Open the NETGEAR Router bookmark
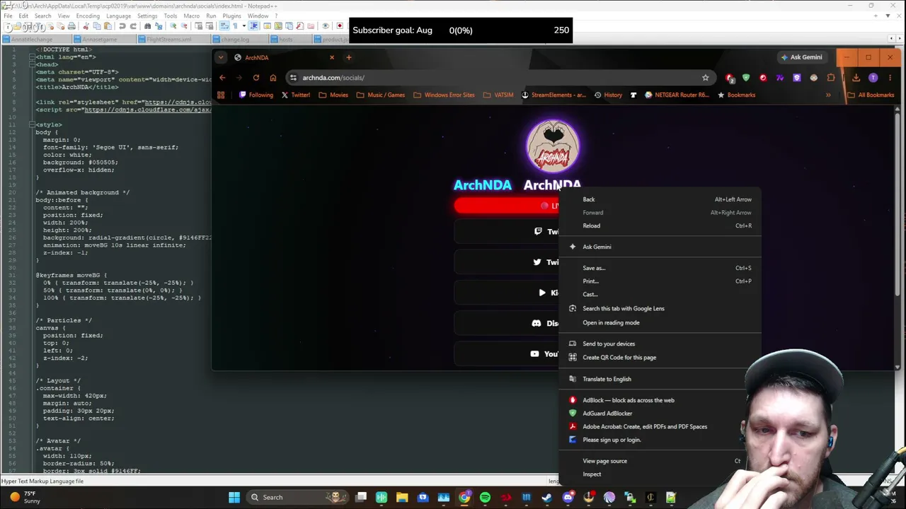Image resolution: width=906 pixels, height=509 pixels. tap(677, 95)
